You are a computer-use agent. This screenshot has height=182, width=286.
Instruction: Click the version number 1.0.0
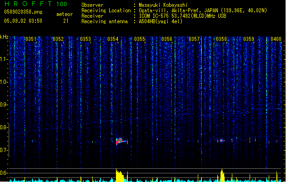pos(61,4)
